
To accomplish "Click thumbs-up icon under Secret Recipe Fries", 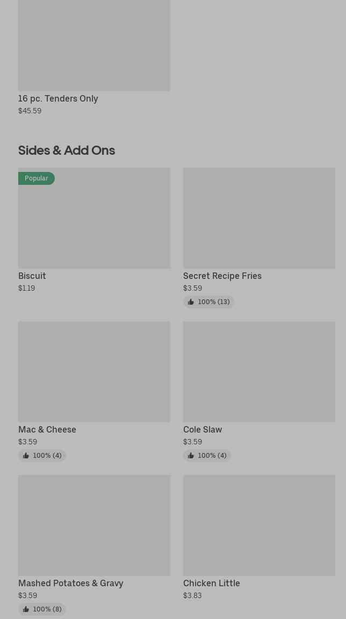I will pos(191,302).
